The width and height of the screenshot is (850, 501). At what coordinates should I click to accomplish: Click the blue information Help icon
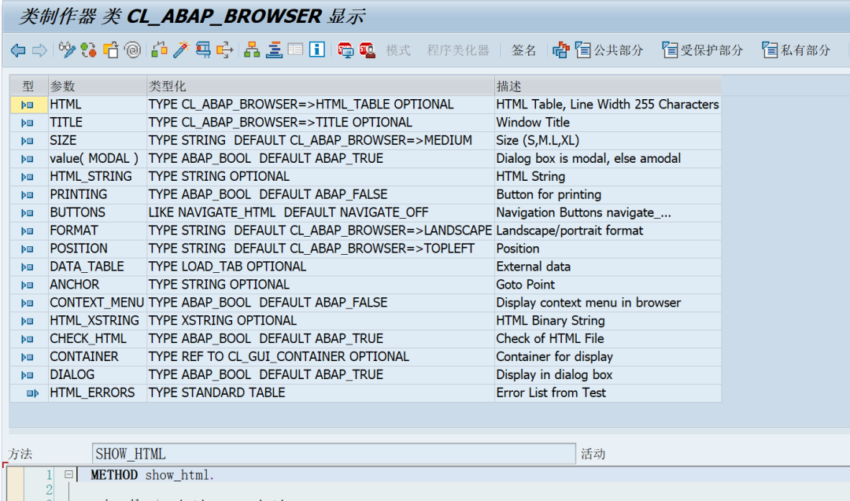point(317,50)
